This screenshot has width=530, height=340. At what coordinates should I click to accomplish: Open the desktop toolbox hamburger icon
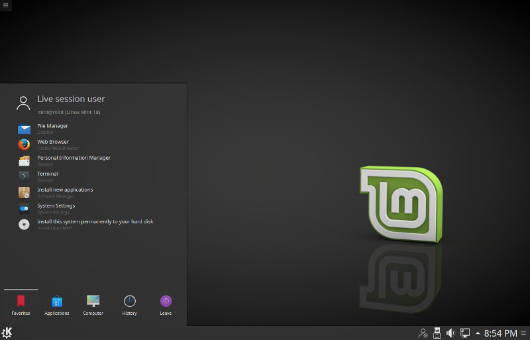pos(5,5)
